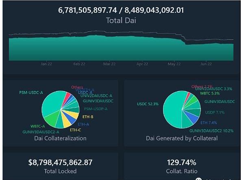This screenshot has height=180, width=244.
Task: Select the ETH-C label on left pie
Action: (x=75, y=130)
